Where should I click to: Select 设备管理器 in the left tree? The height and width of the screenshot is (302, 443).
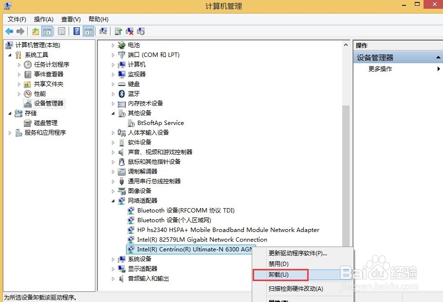tap(49, 104)
